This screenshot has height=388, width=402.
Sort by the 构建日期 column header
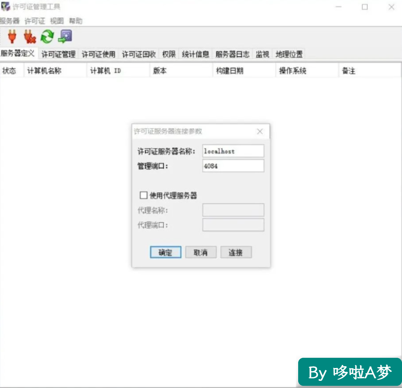coord(244,71)
